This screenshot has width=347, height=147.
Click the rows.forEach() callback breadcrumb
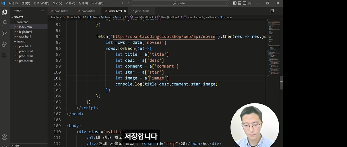pos(200,17)
